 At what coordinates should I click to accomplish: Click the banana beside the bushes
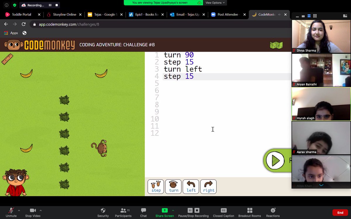[x=26, y=148]
